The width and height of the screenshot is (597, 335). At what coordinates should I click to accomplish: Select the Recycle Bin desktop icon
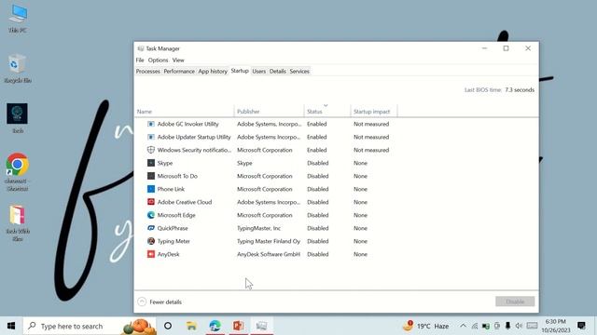point(18,69)
